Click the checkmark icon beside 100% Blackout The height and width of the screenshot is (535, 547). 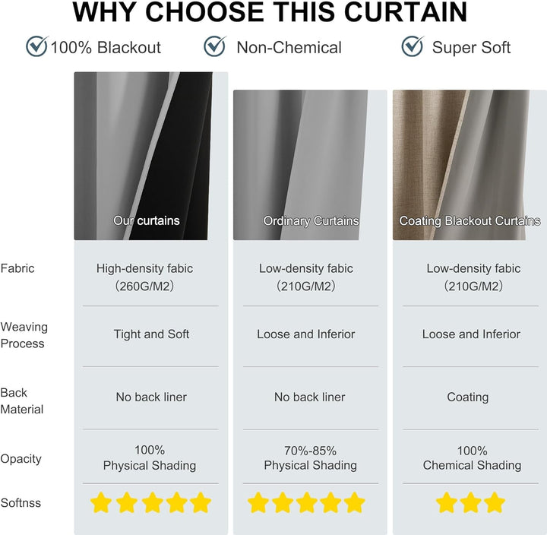coord(36,46)
